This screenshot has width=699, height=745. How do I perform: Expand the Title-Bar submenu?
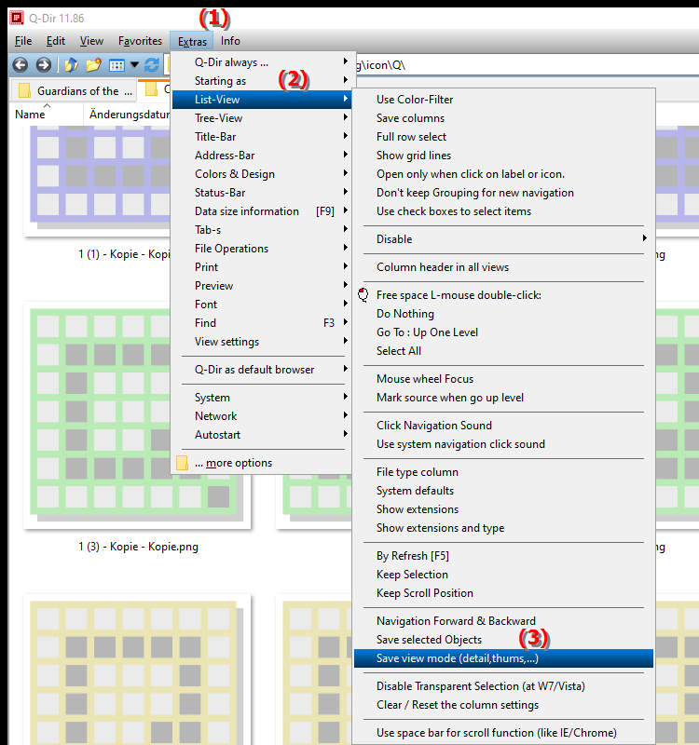tap(262, 137)
